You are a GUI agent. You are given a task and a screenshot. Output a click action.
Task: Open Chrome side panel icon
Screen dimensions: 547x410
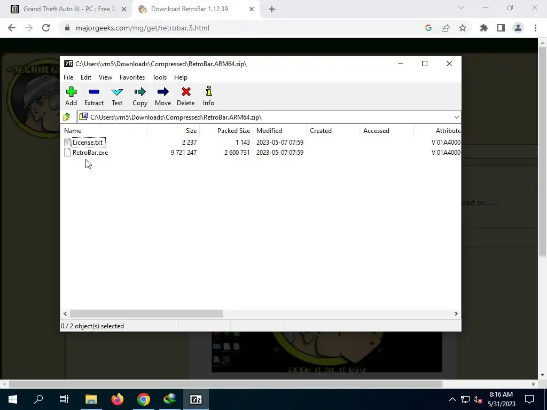[x=501, y=28]
